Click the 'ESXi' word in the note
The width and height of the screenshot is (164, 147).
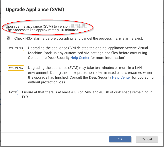[26, 97]
